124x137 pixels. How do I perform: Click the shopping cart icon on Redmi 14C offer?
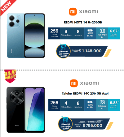point(65,119)
